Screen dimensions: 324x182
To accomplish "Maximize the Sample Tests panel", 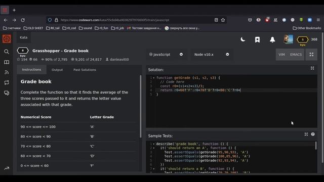I will click(x=306, y=134).
